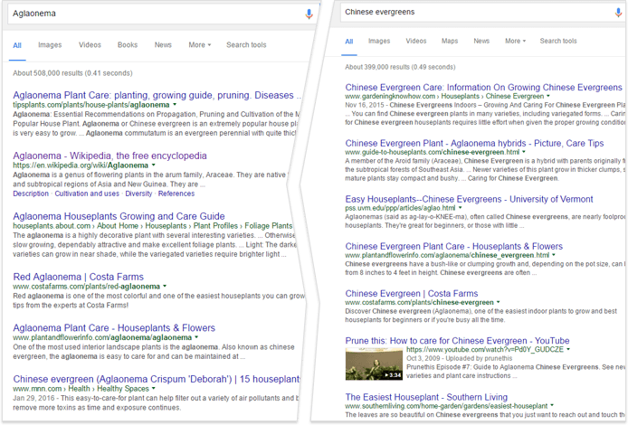The height and width of the screenshot is (425, 628).
Task: Click microphone icon in Aglaonema search box
Action: 309,14
